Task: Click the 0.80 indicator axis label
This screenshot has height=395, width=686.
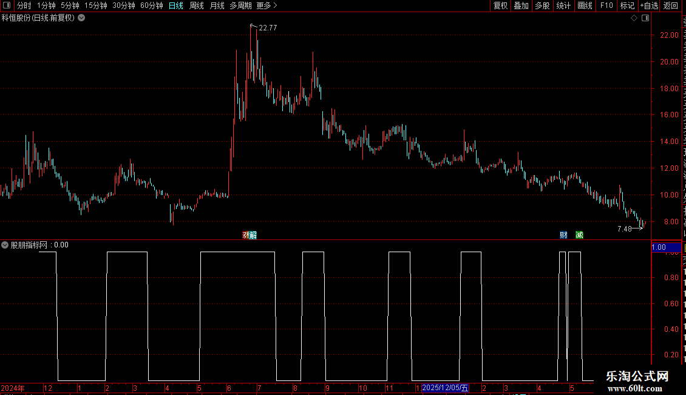Action: (671, 277)
